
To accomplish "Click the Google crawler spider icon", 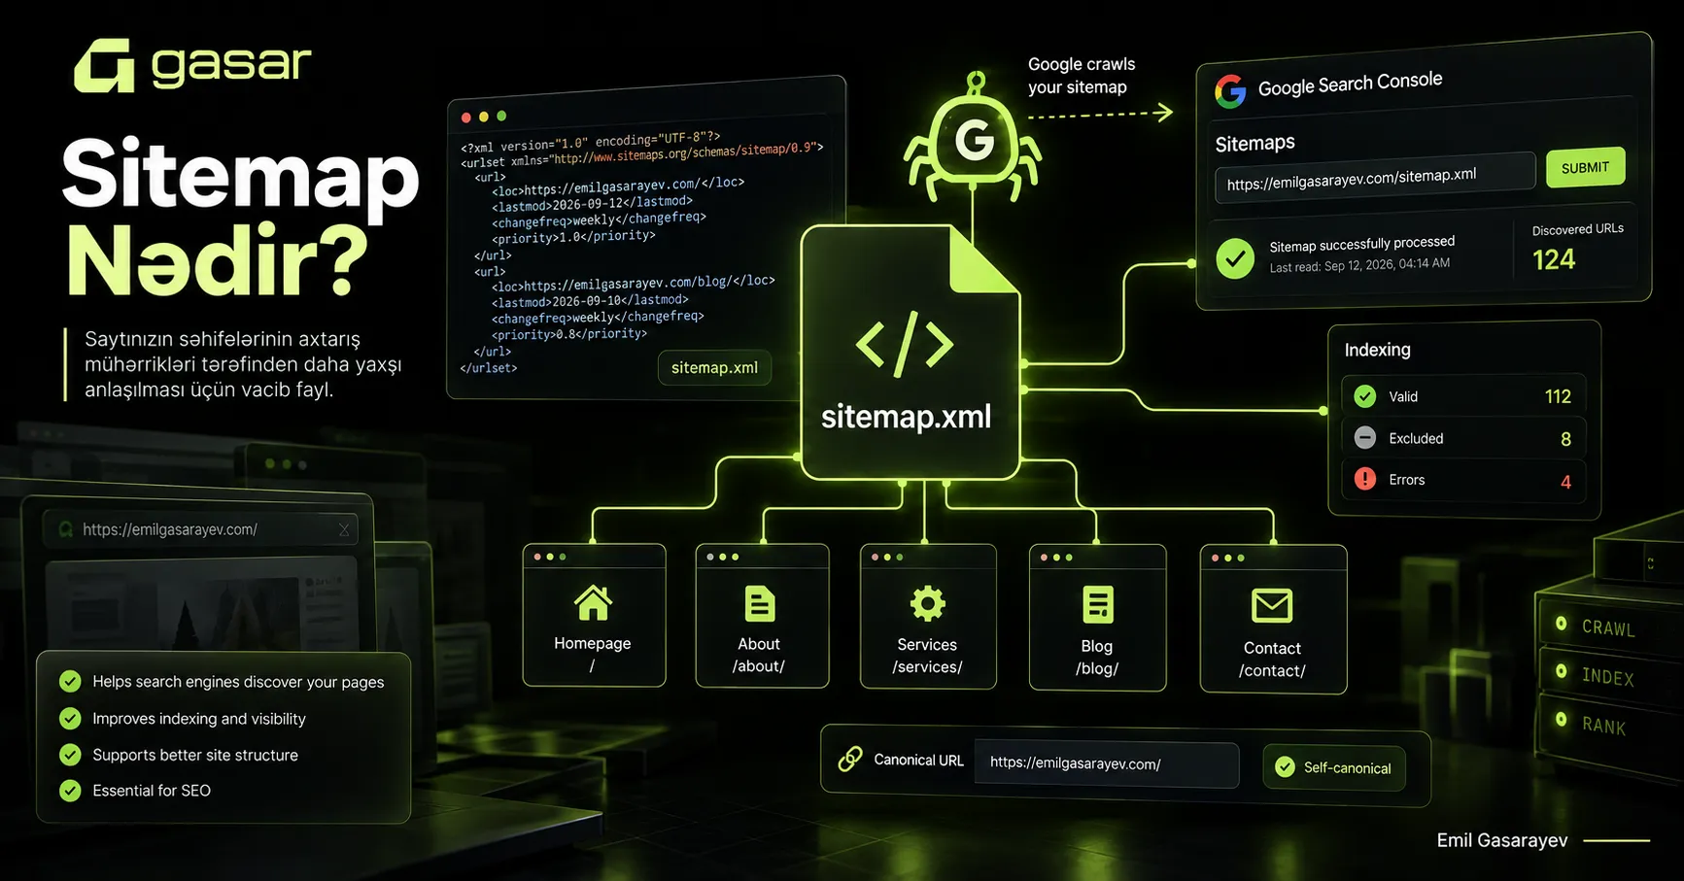I will [974, 136].
